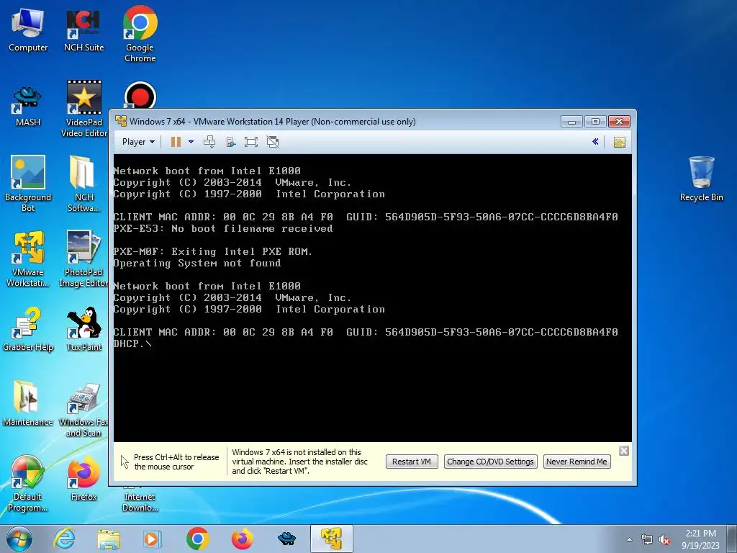Screen dimensions: 737x553
Task: Open the removable devices toolbar icon
Action: coord(231,142)
